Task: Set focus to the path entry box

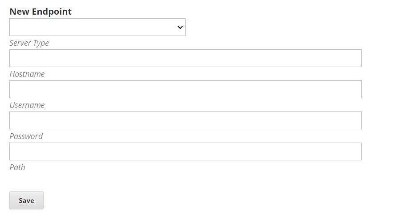Action: tap(186, 151)
